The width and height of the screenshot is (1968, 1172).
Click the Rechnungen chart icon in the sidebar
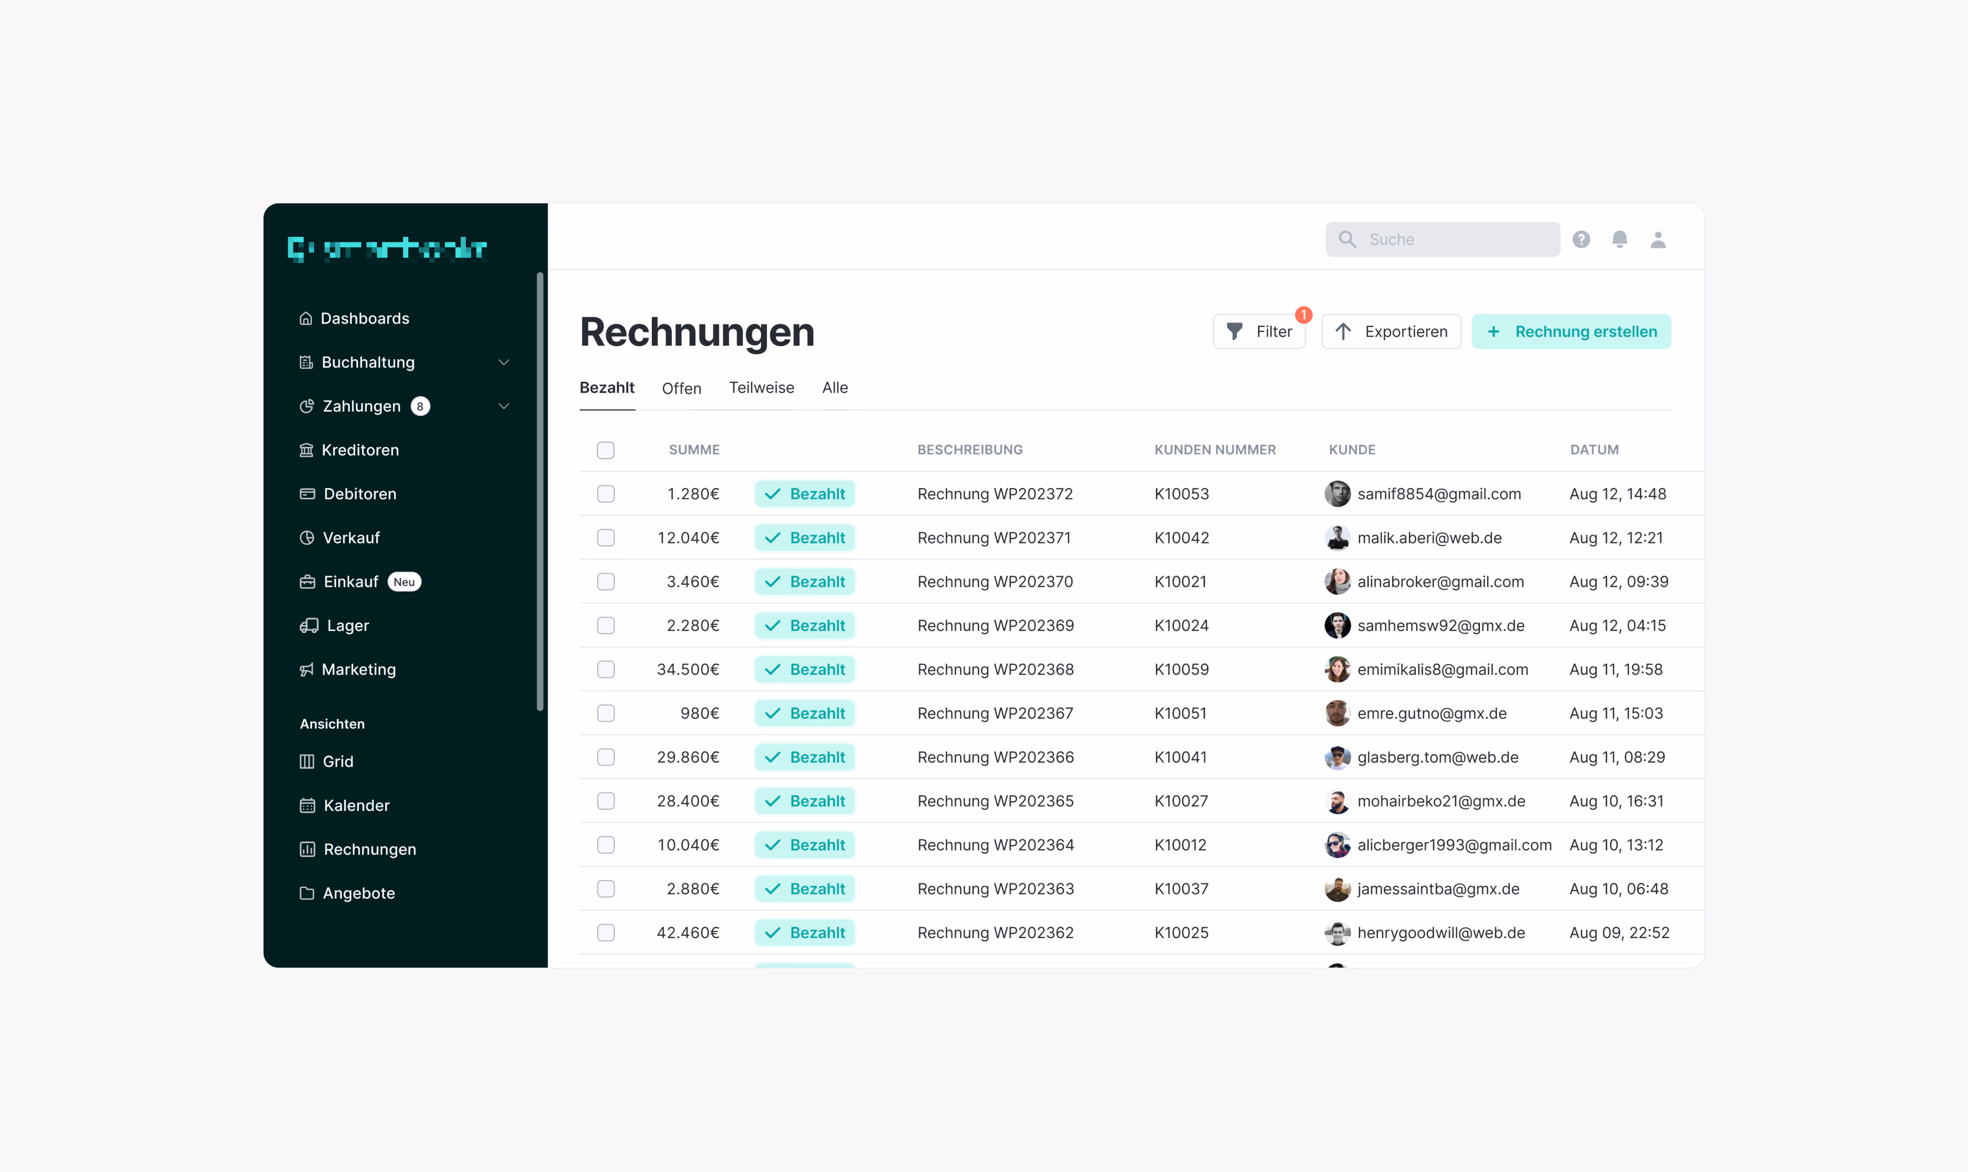click(x=307, y=849)
